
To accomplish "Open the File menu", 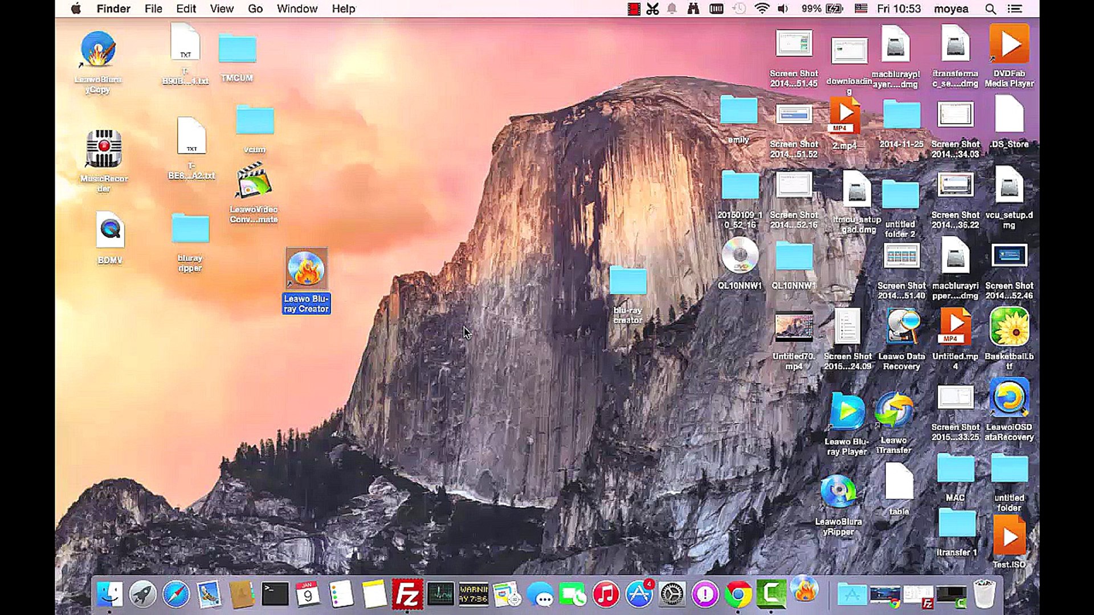I will [153, 9].
